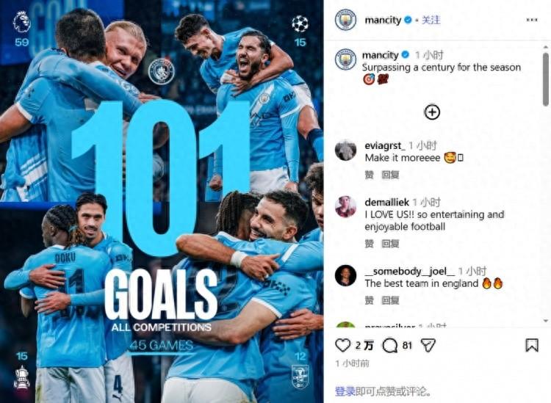Reply to __somebody__joel__ comment
This screenshot has height=403, width=551.
click(x=390, y=300)
